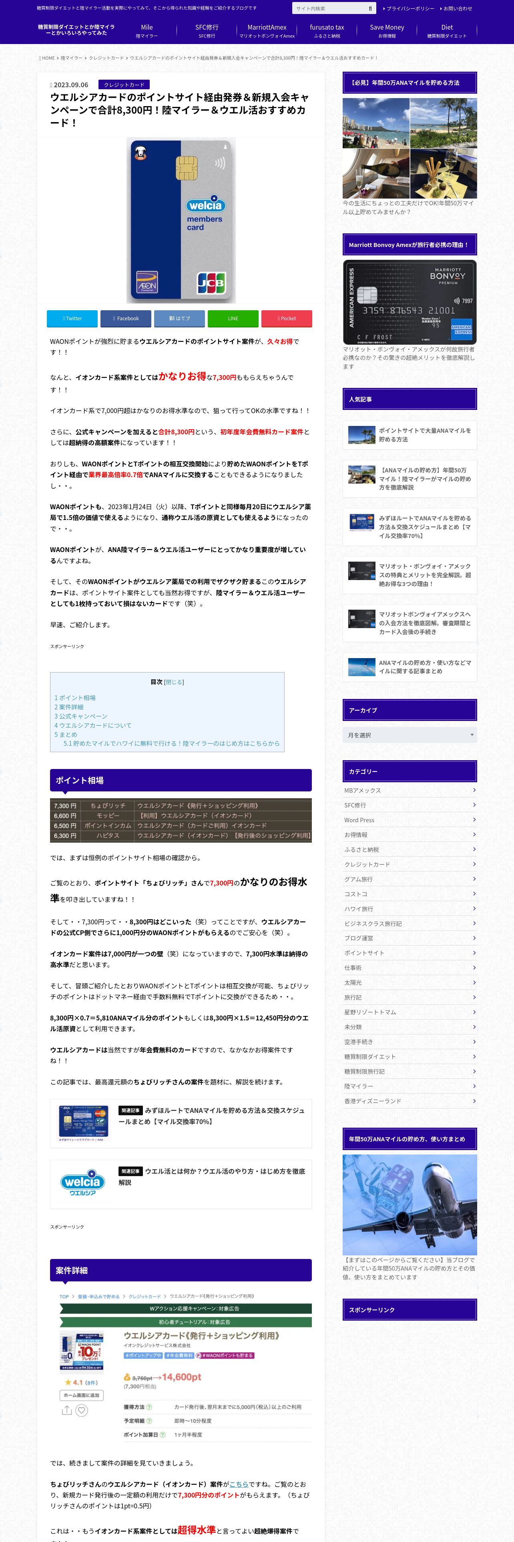This screenshot has height=1542, width=514.
Task: Open popular post 年間50万マイル!陸マイラー
Action: pyautogui.click(x=409, y=479)
